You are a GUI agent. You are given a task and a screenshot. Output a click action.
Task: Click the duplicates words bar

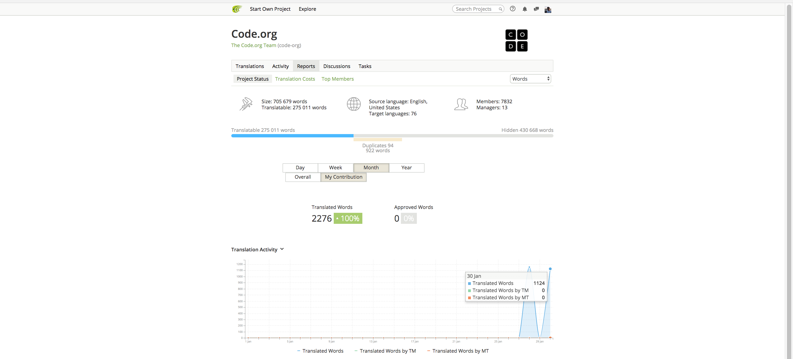point(378,140)
